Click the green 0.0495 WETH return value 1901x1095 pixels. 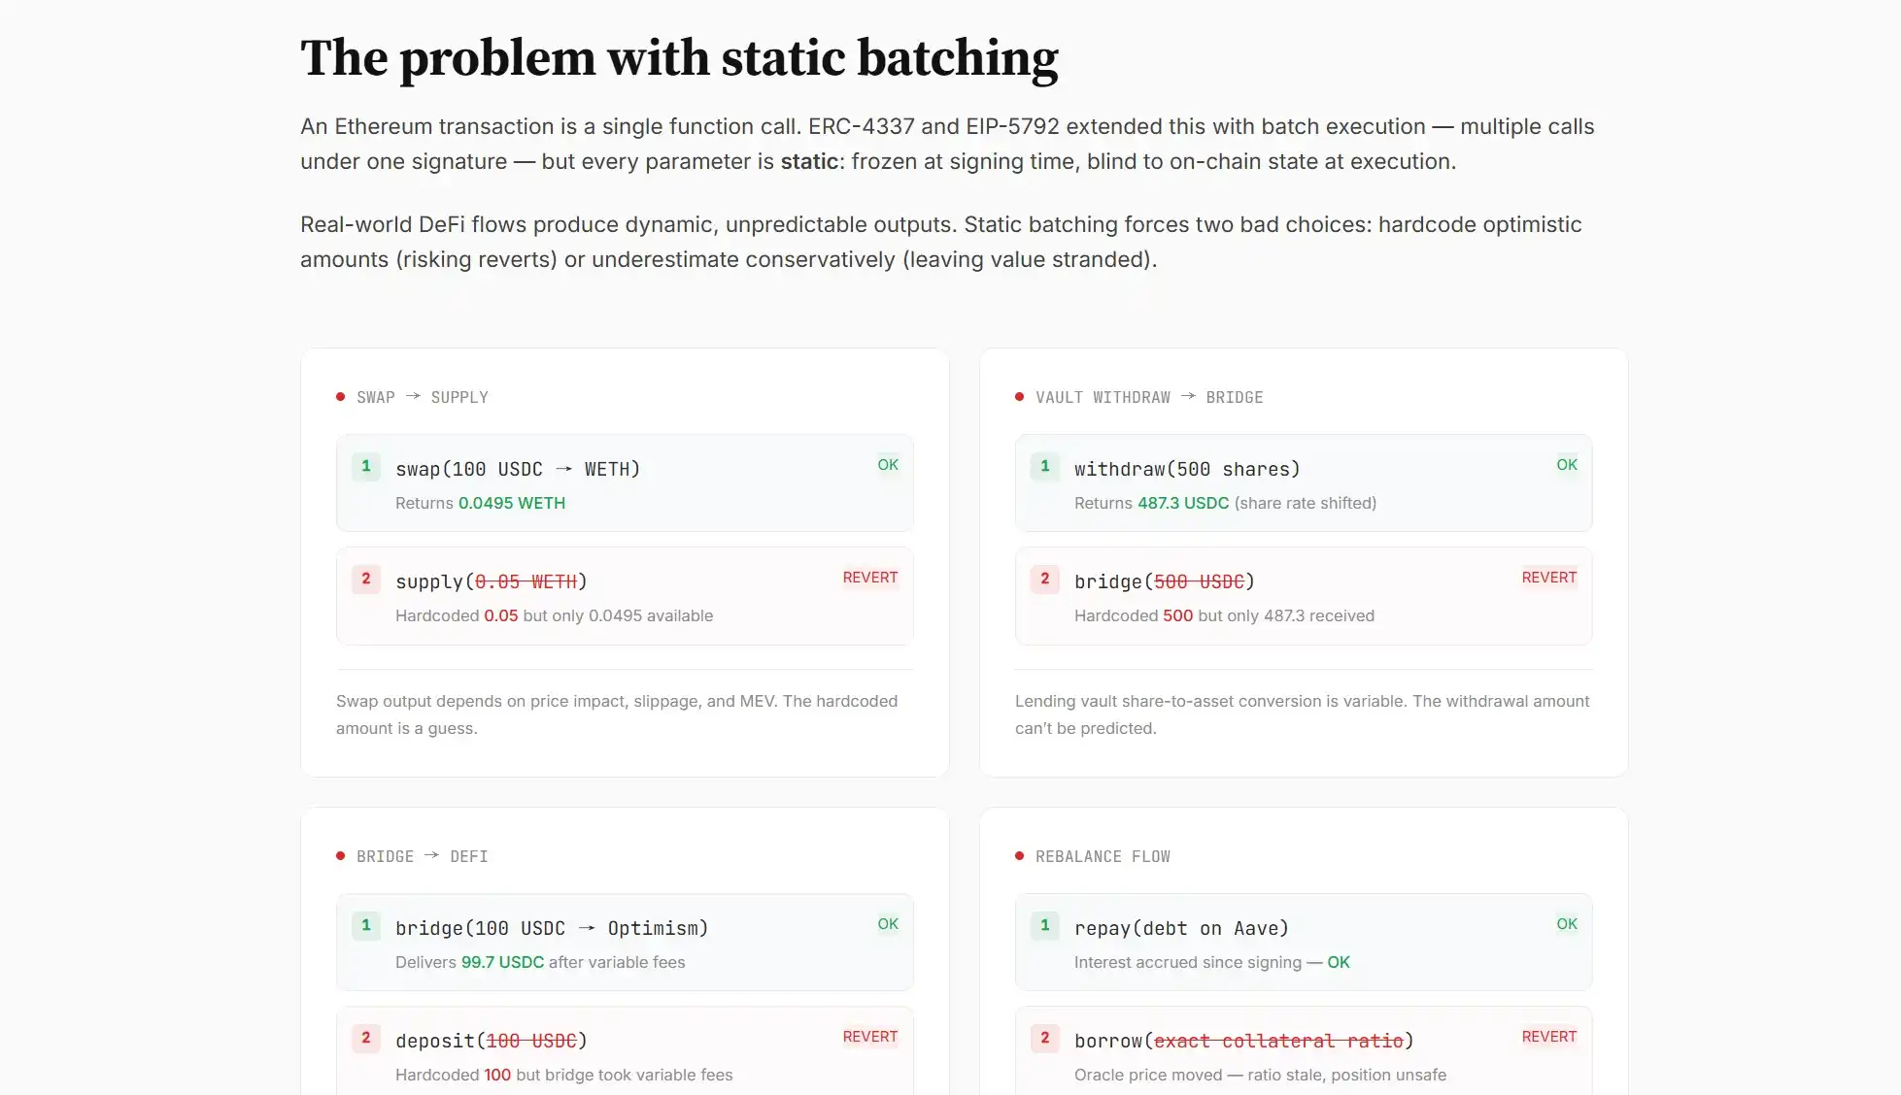point(512,503)
